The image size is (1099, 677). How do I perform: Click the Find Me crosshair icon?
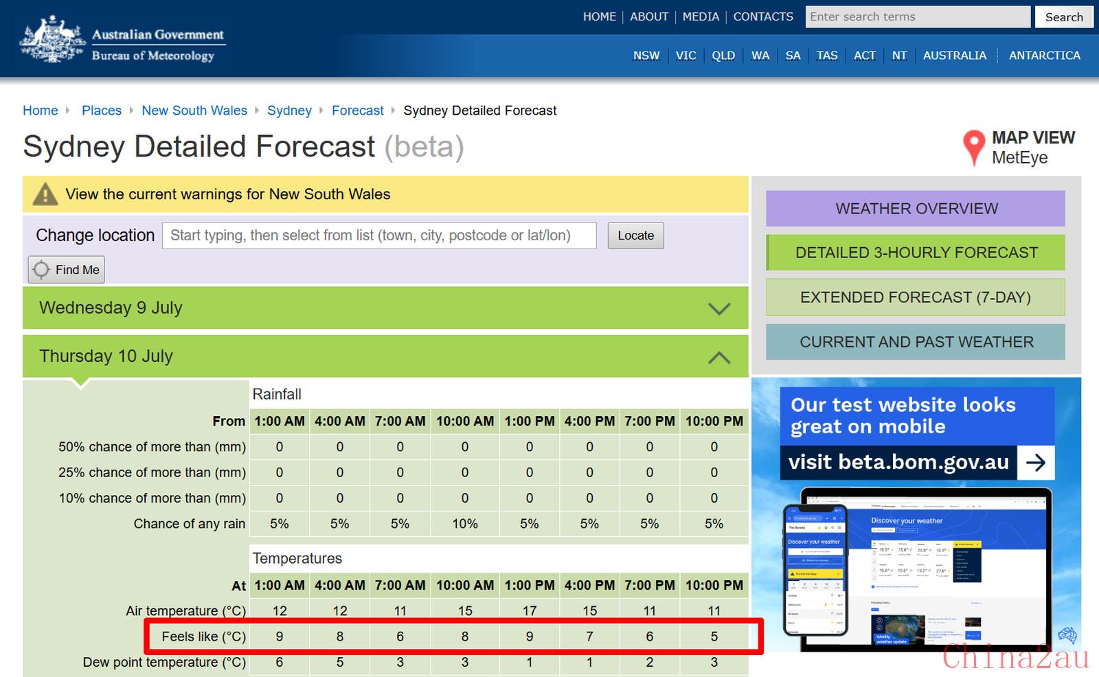coord(41,270)
